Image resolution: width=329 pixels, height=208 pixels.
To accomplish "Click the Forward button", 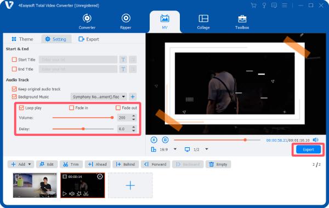I will tap(155, 164).
